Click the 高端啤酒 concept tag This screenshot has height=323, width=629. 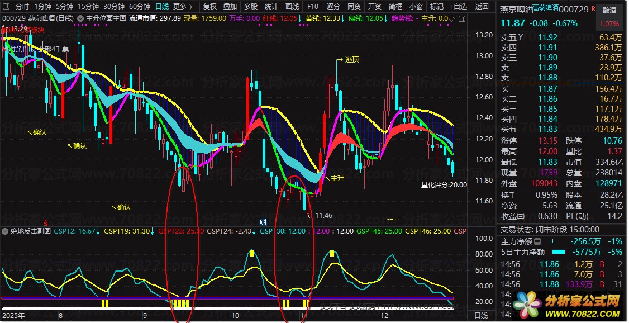coord(545,7)
